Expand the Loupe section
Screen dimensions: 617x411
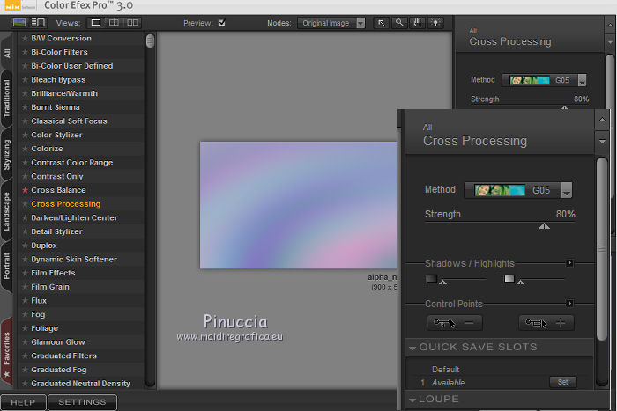pos(413,400)
